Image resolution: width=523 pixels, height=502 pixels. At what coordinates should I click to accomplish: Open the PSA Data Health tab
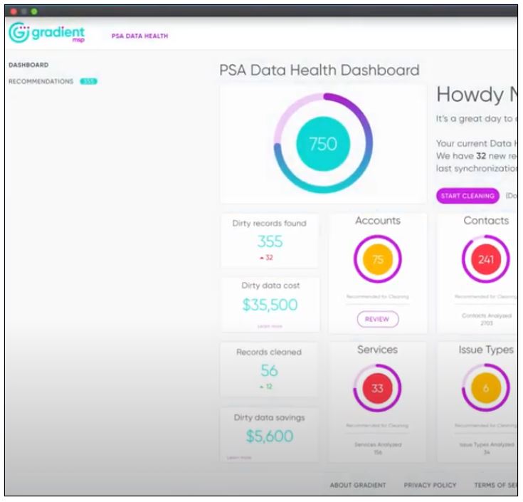[139, 36]
